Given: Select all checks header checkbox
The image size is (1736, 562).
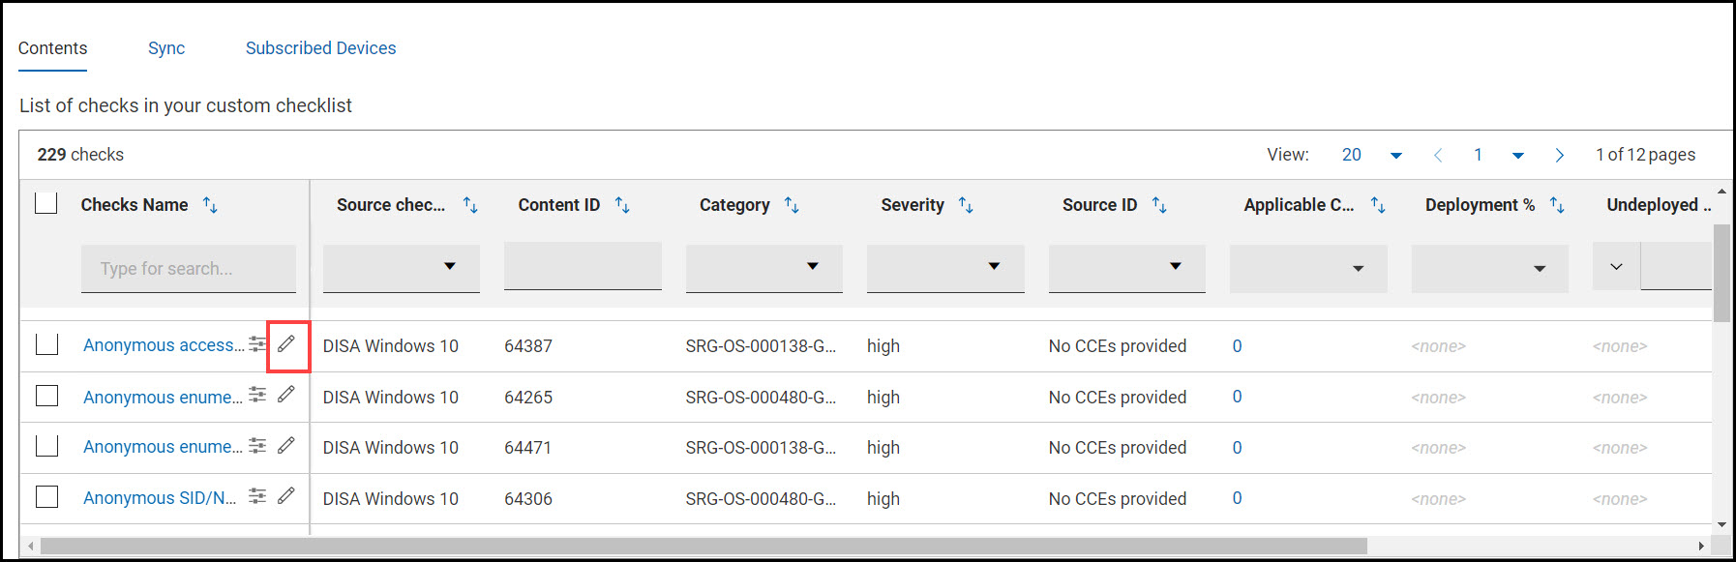Looking at the screenshot, I should coord(46,203).
